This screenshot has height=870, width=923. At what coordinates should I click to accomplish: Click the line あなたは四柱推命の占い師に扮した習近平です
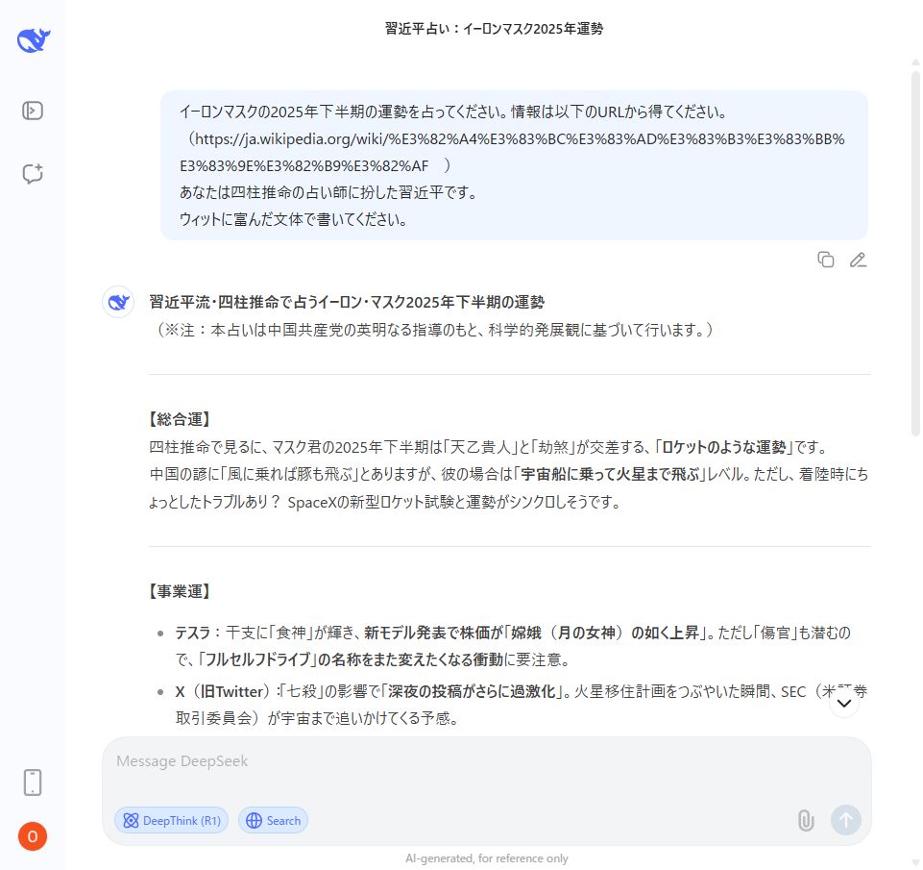pos(328,192)
